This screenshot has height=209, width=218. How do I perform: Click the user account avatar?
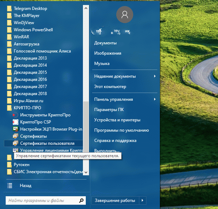pos(125,15)
